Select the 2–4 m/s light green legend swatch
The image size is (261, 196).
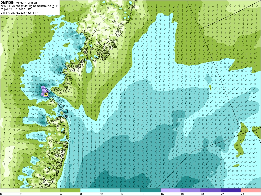[30, 190]
